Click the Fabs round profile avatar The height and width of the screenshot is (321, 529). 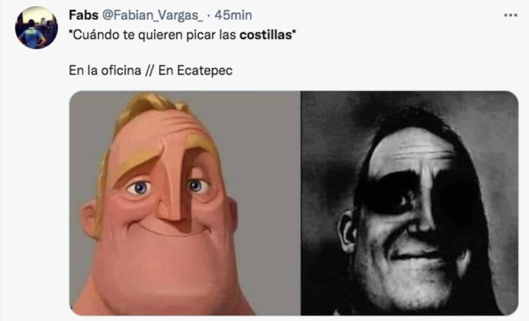pos(36,28)
